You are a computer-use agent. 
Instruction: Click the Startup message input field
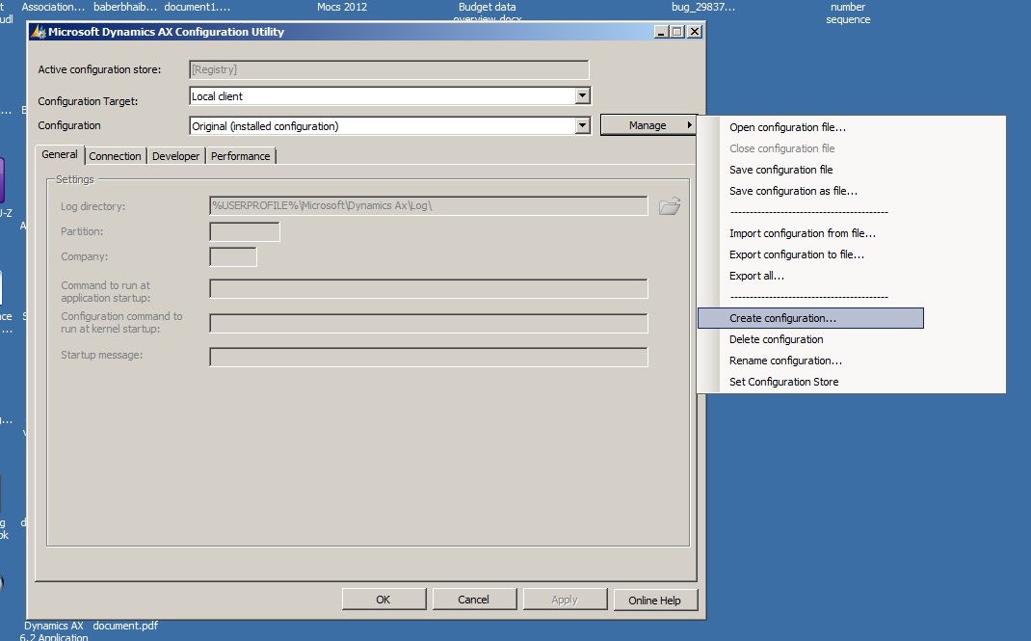(x=429, y=357)
